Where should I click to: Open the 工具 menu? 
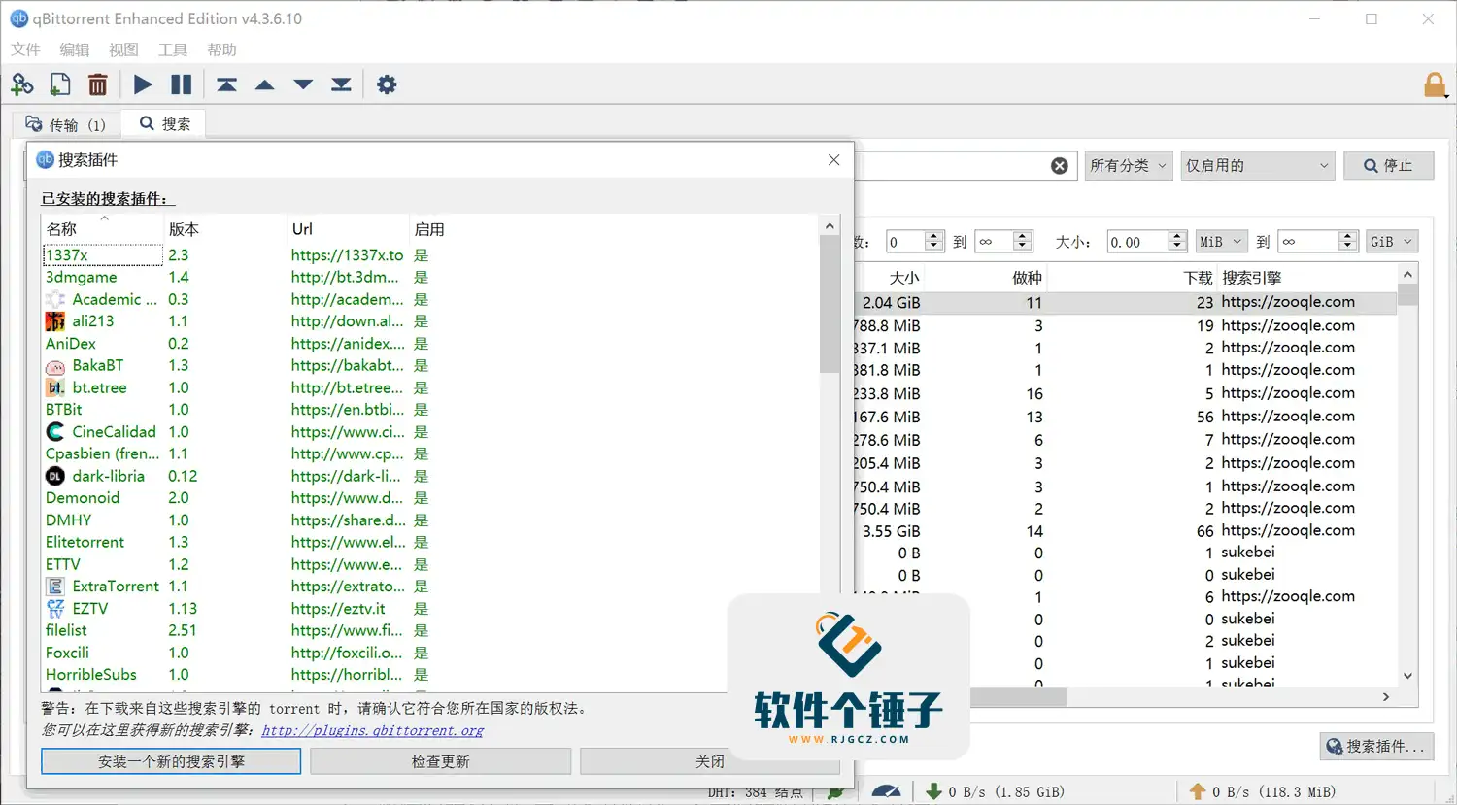[173, 50]
